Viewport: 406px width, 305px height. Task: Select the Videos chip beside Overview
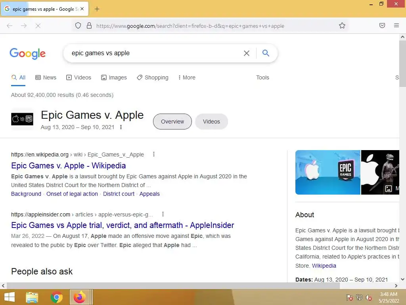(211, 122)
